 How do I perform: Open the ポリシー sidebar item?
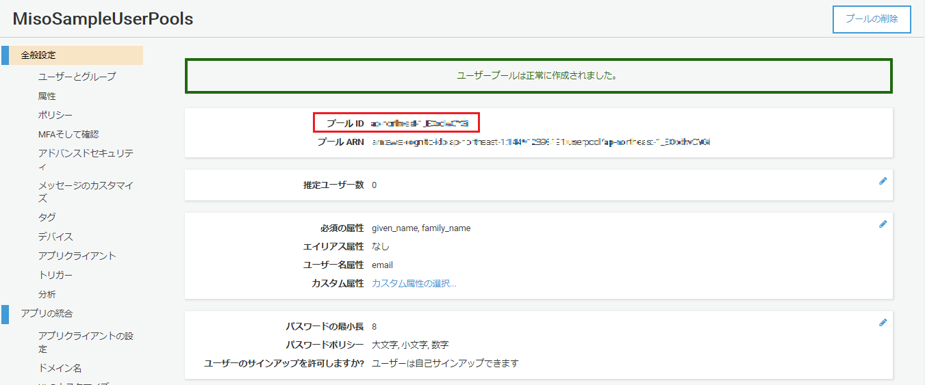[55, 115]
